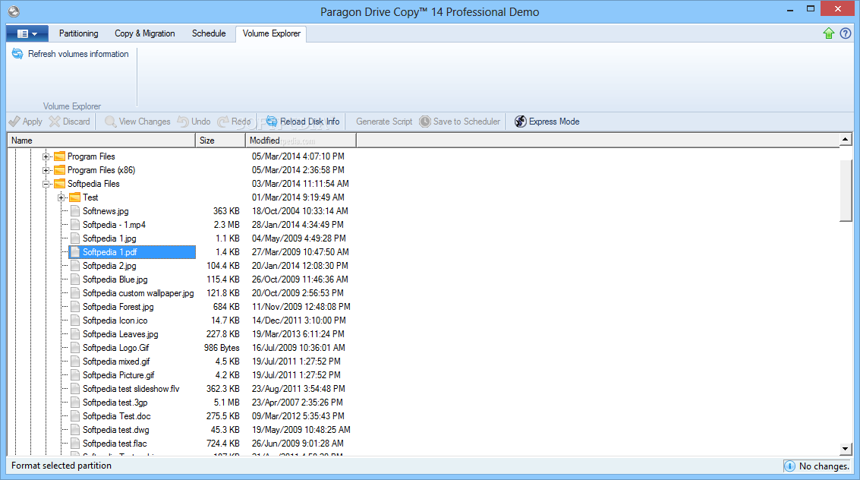Expand the Program Files tree node

point(46,157)
